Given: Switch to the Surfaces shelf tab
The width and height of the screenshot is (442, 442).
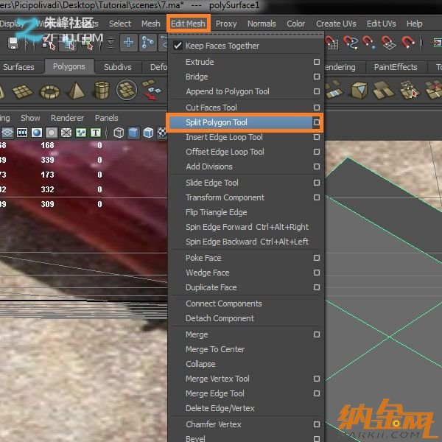Looking at the screenshot, I should pyautogui.click(x=18, y=67).
